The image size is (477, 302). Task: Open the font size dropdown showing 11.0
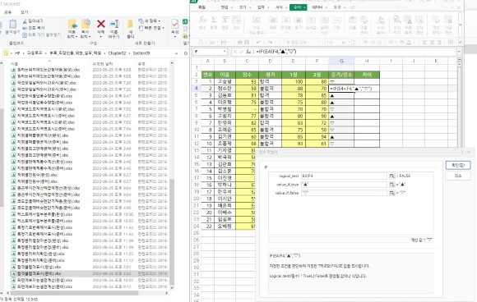tap(349, 42)
